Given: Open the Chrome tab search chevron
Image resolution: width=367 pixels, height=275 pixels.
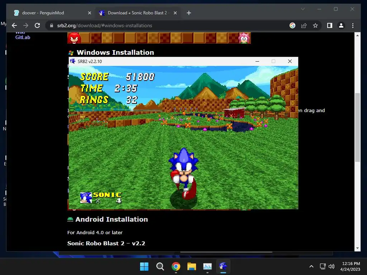Looking at the screenshot, I should 303,9.
